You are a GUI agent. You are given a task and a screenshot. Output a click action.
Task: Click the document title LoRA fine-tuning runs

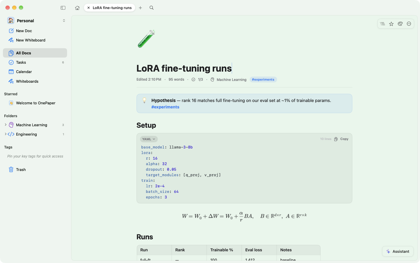point(184,68)
